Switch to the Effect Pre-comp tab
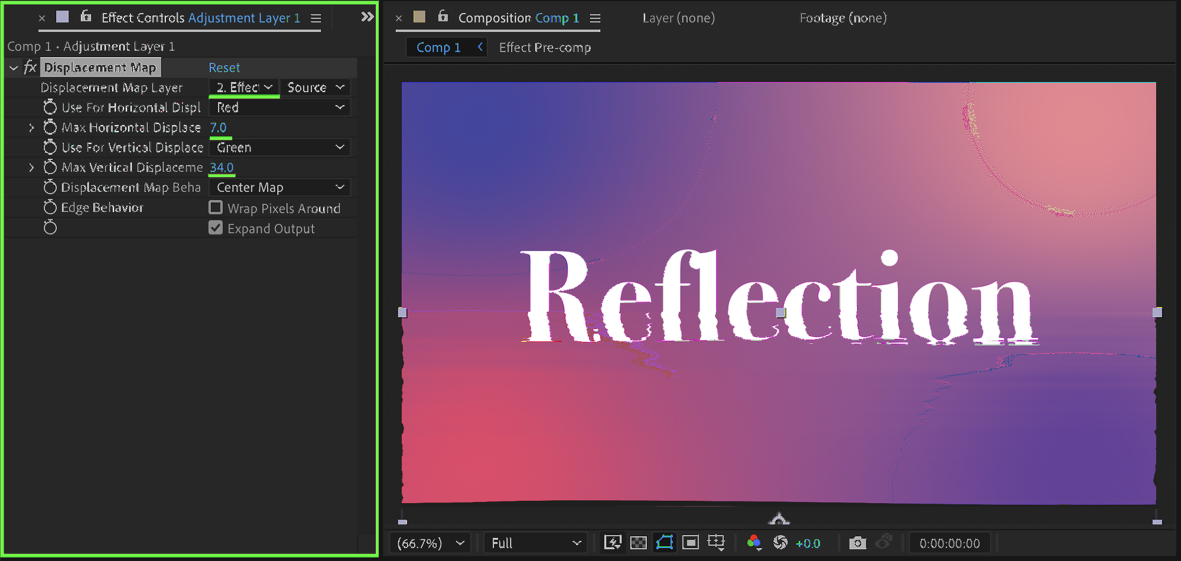1181x561 pixels. (x=545, y=47)
